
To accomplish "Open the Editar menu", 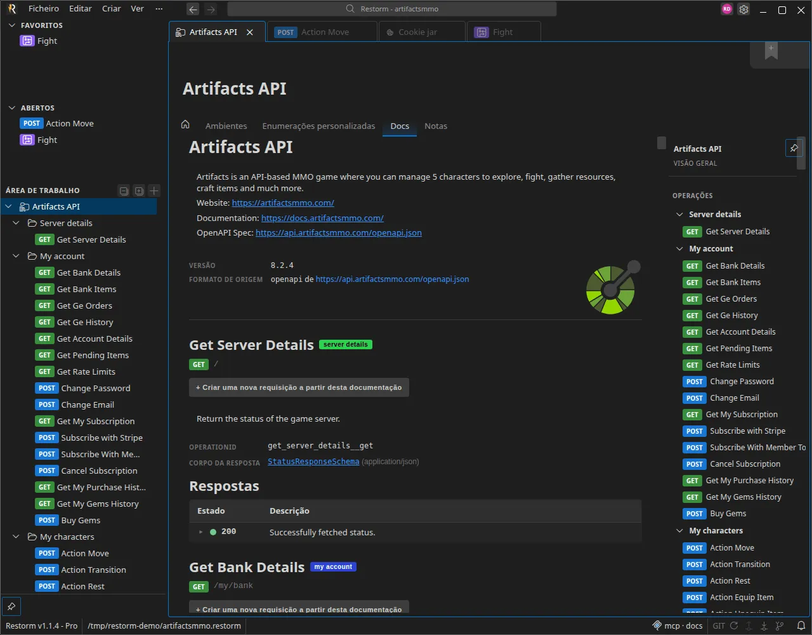I will click(81, 9).
